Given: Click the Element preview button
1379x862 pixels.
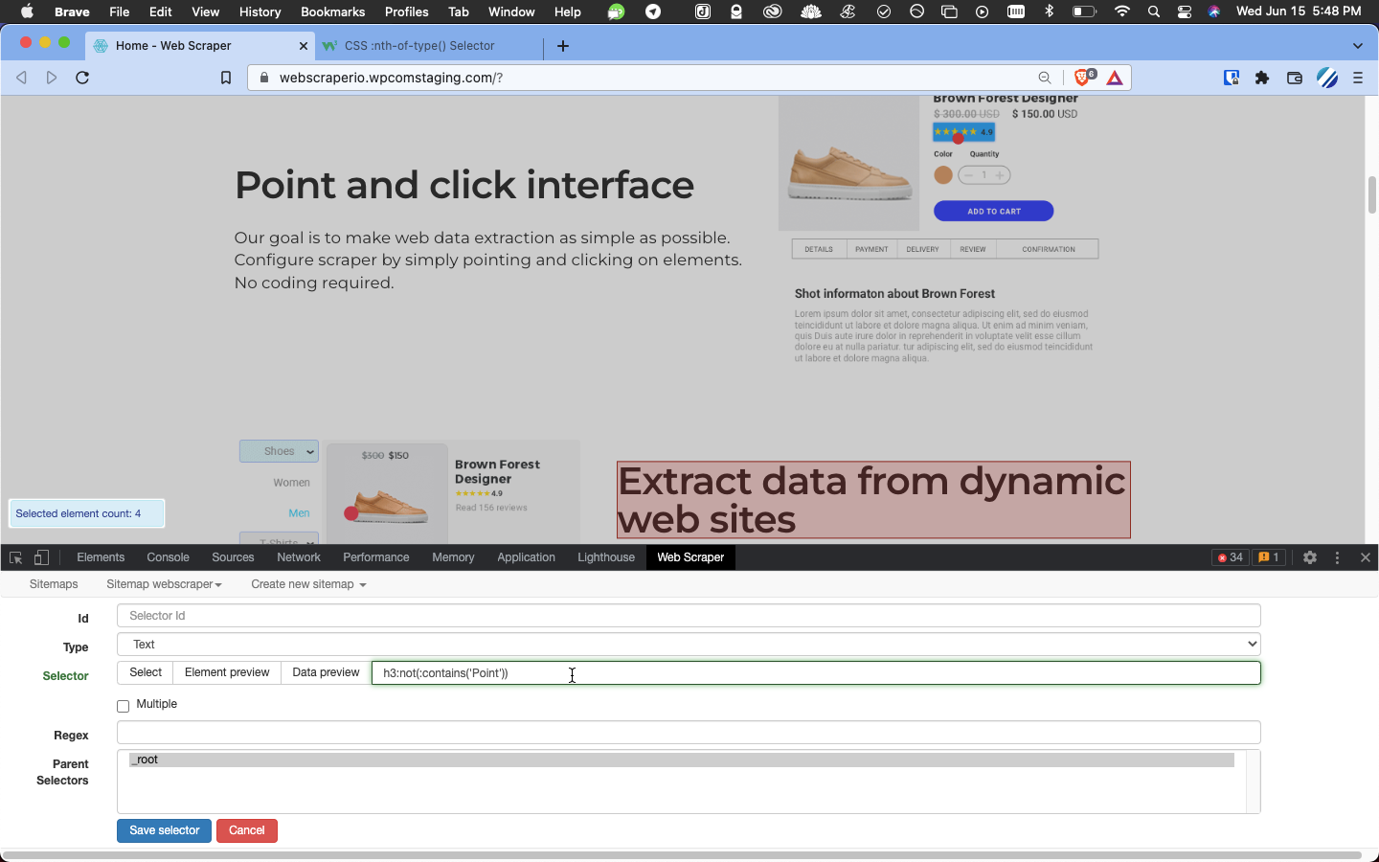Looking at the screenshot, I should pyautogui.click(x=227, y=672).
